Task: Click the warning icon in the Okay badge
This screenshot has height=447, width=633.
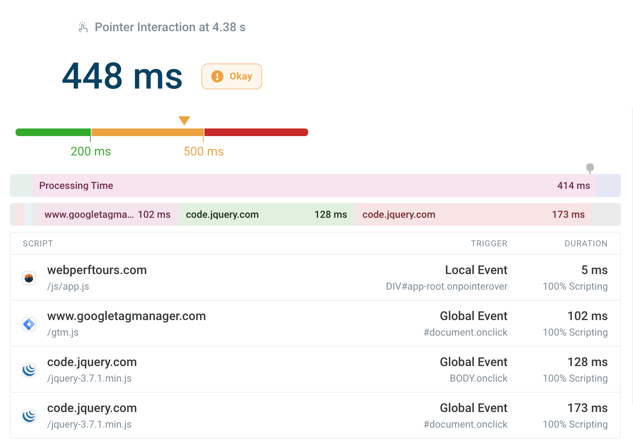Action: tap(217, 76)
